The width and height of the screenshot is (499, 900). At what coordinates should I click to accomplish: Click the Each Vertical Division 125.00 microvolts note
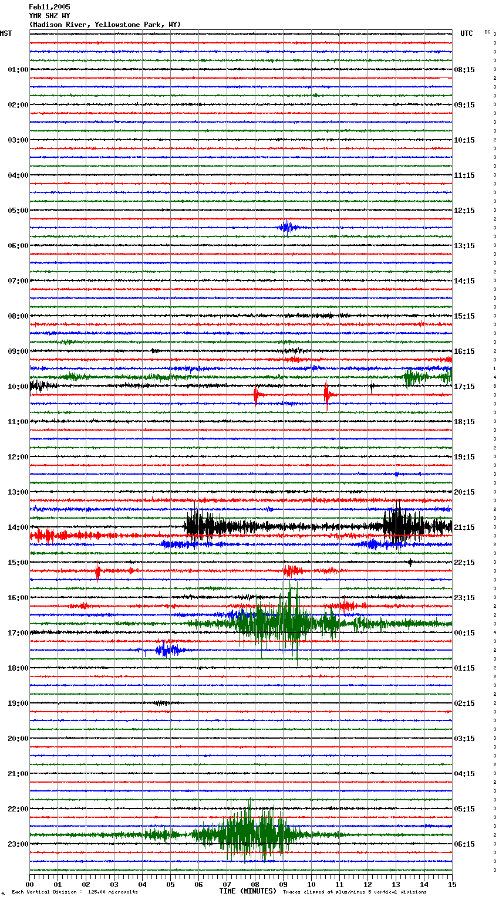(x=75, y=892)
